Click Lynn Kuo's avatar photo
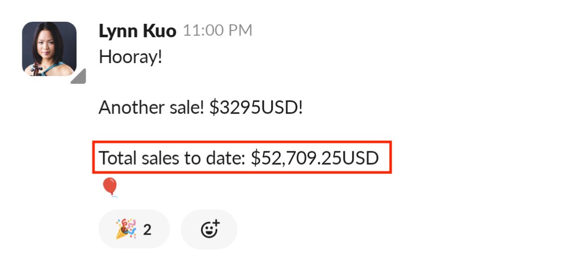Viewport: 561px width, 261px height. tap(49, 49)
